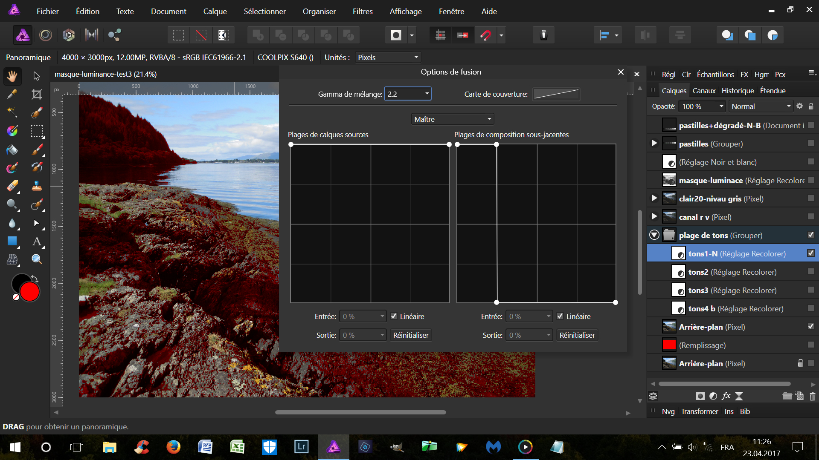Expand the pastilles group layer
The width and height of the screenshot is (819, 460).
pyautogui.click(x=654, y=143)
